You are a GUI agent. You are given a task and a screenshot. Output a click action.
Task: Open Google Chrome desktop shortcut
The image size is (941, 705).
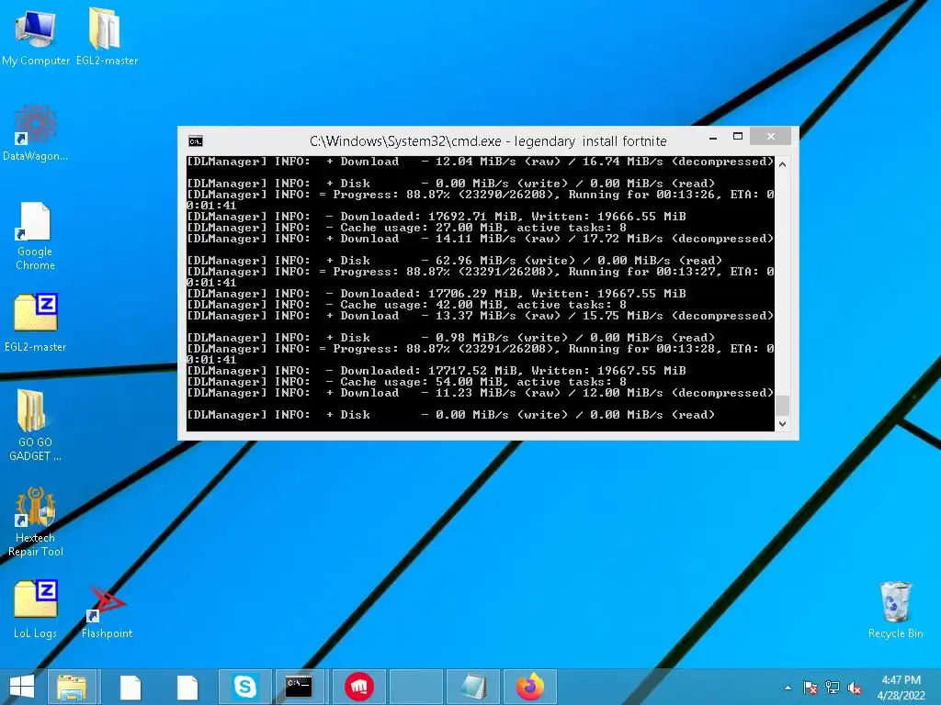(x=36, y=236)
